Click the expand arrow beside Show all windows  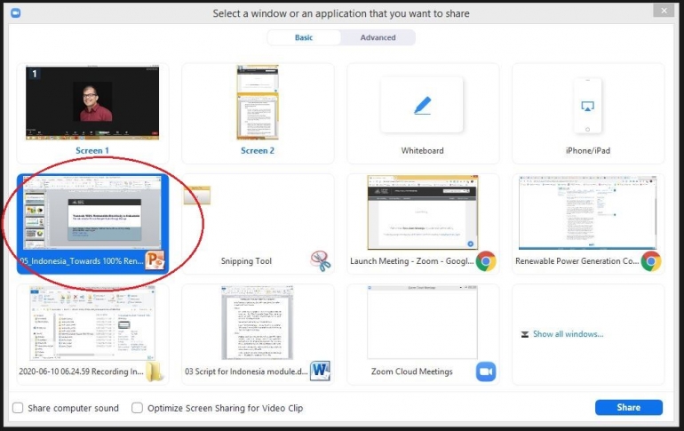[x=525, y=335]
